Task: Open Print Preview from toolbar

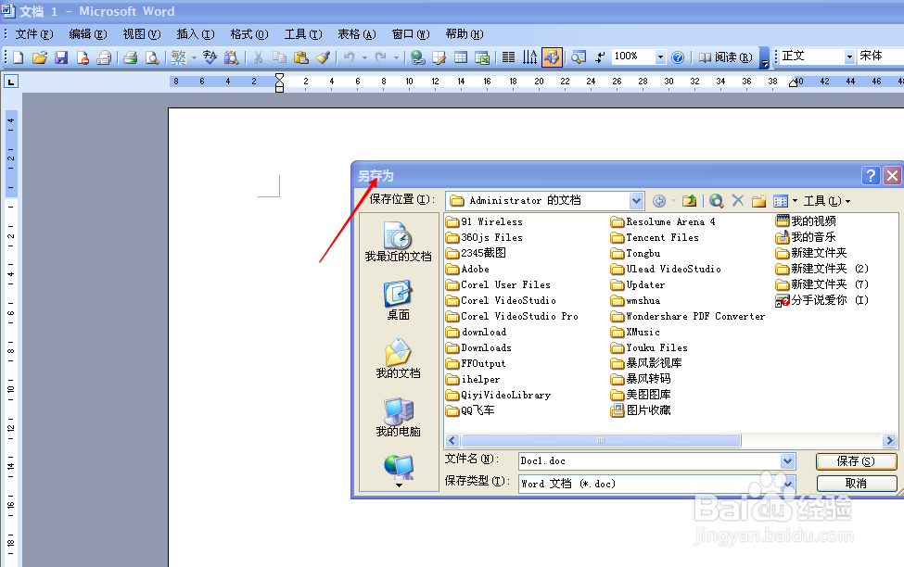Action: coord(152,57)
